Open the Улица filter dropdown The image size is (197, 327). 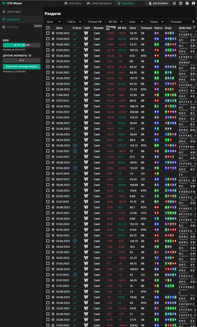pos(157,21)
